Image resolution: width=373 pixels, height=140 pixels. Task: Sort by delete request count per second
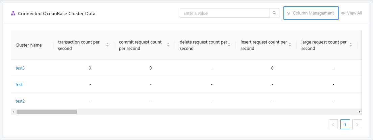coord(229,45)
